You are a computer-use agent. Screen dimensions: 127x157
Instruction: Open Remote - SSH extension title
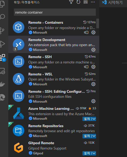[40, 57]
